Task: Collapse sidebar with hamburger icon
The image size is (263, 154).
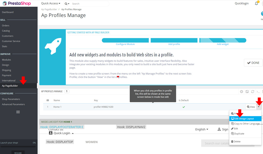Action: point(18,112)
